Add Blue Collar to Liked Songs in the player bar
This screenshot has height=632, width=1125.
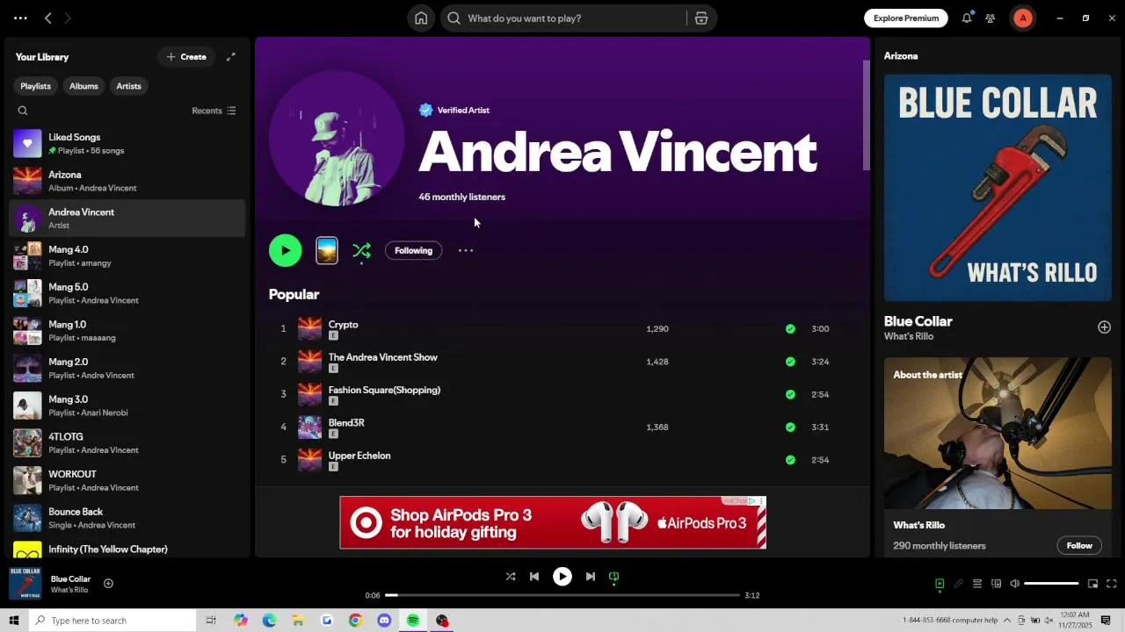tap(108, 584)
